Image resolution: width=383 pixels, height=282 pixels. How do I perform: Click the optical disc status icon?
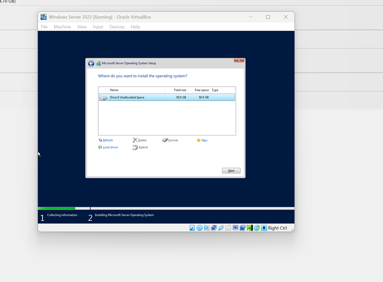point(199,228)
